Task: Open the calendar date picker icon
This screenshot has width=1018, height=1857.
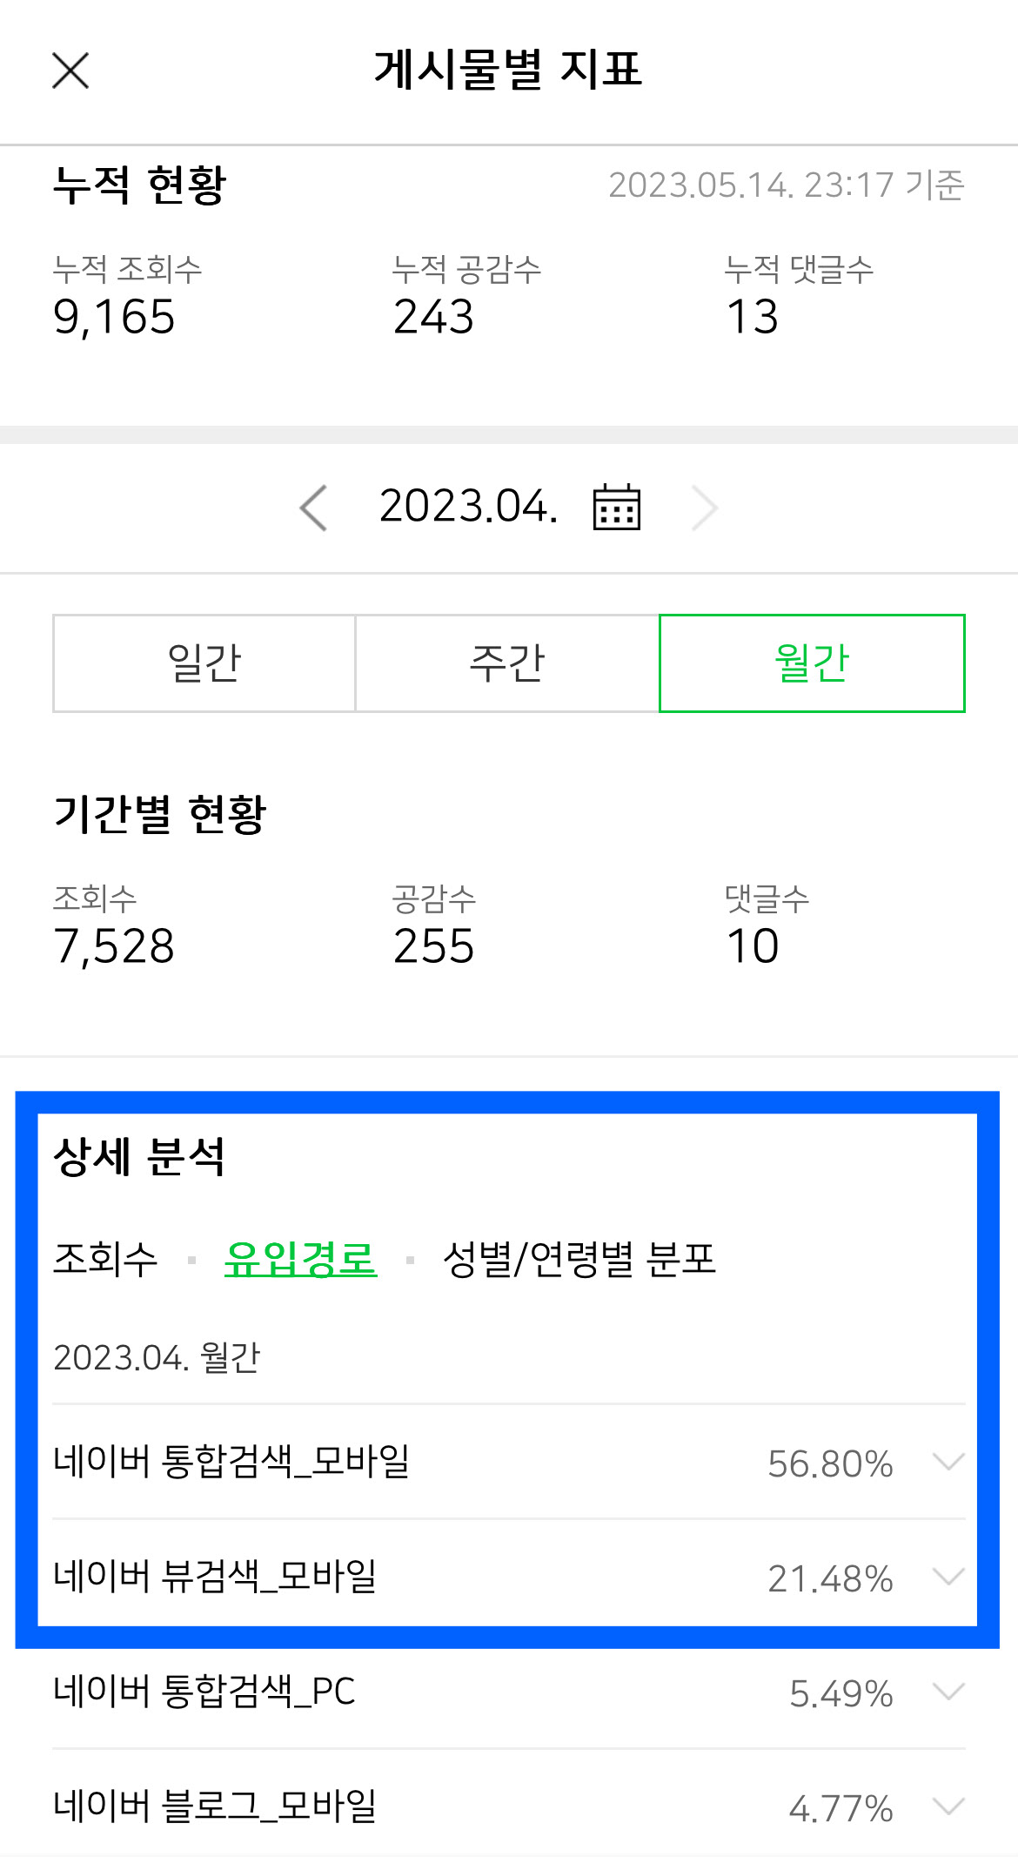Action: [x=616, y=508]
